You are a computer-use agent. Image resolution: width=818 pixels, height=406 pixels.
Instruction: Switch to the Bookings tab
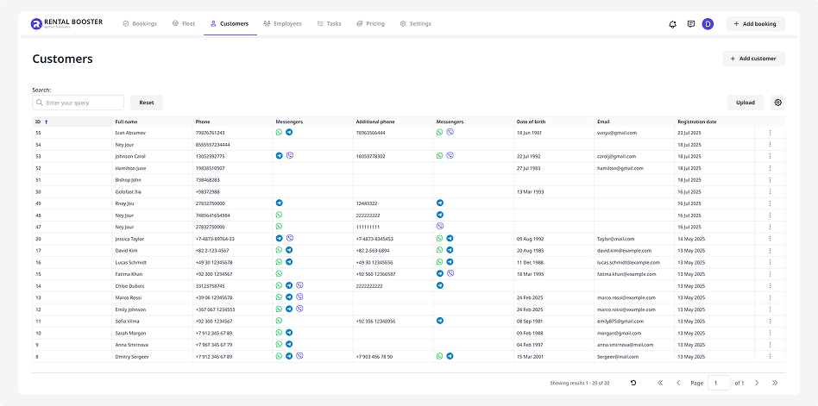(x=140, y=24)
